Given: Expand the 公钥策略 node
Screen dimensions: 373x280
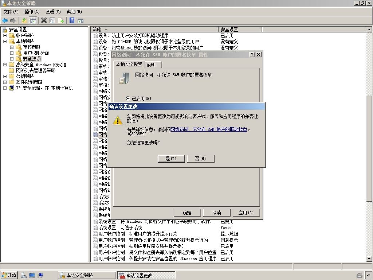Looking at the screenshot, I should [x=5, y=76].
